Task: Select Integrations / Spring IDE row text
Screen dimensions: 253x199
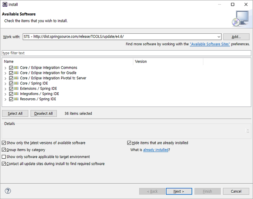Action: tap(39, 94)
